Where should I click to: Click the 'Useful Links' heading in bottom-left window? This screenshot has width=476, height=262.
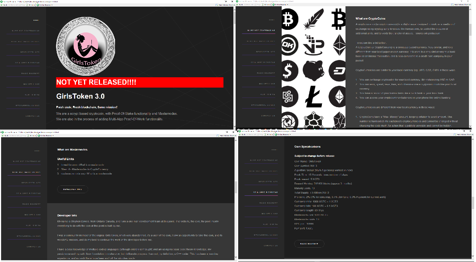click(66, 159)
